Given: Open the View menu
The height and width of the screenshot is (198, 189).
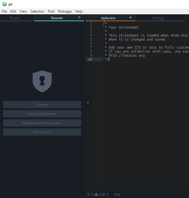Looking at the screenshot, I should coord(23,11).
